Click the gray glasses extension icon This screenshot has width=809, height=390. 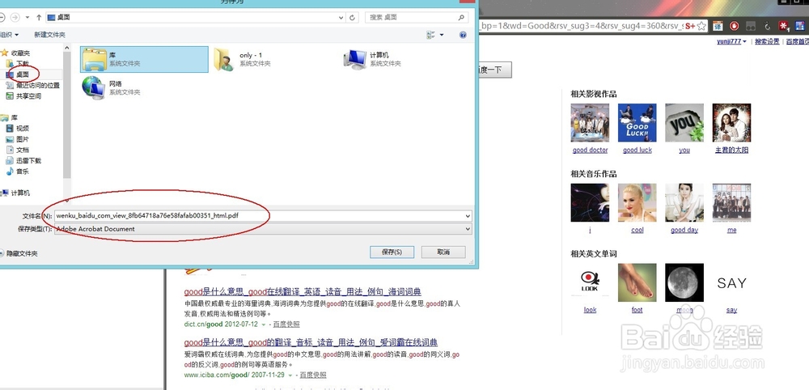pyautogui.click(x=752, y=26)
